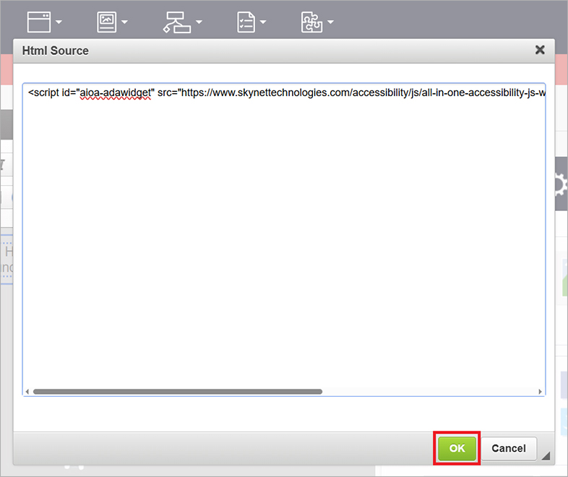Image resolution: width=568 pixels, height=477 pixels.
Task: Click the gear icon behind the dialog
Action: tap(561, 186)
